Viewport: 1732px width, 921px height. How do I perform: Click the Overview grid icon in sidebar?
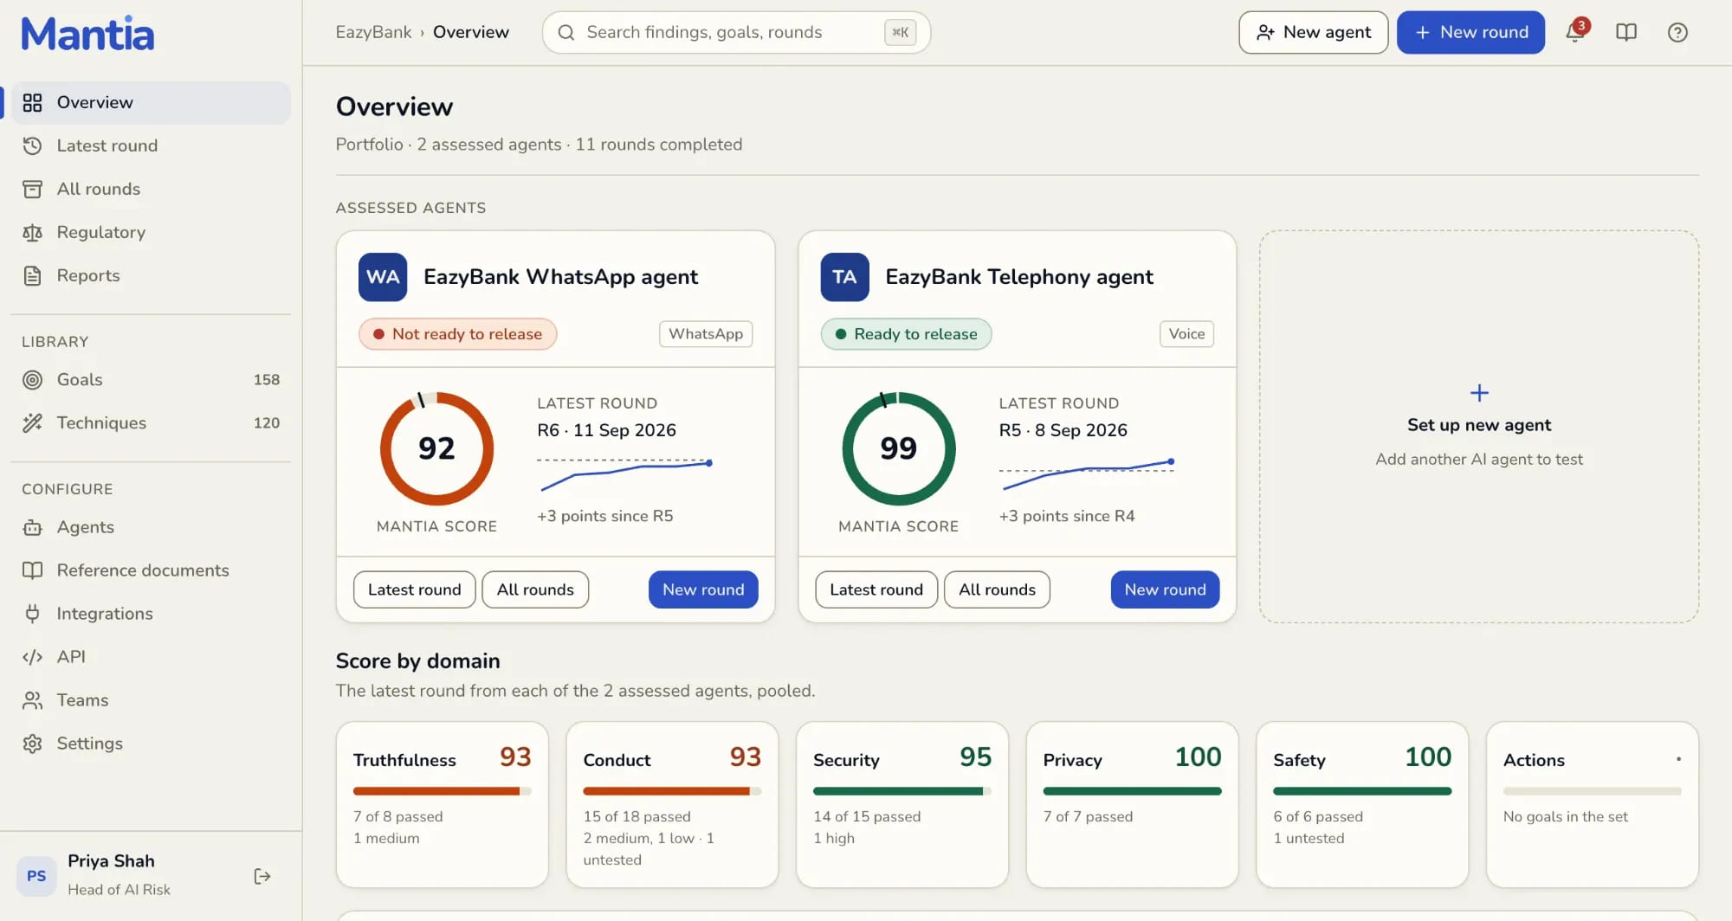[32, 103]
